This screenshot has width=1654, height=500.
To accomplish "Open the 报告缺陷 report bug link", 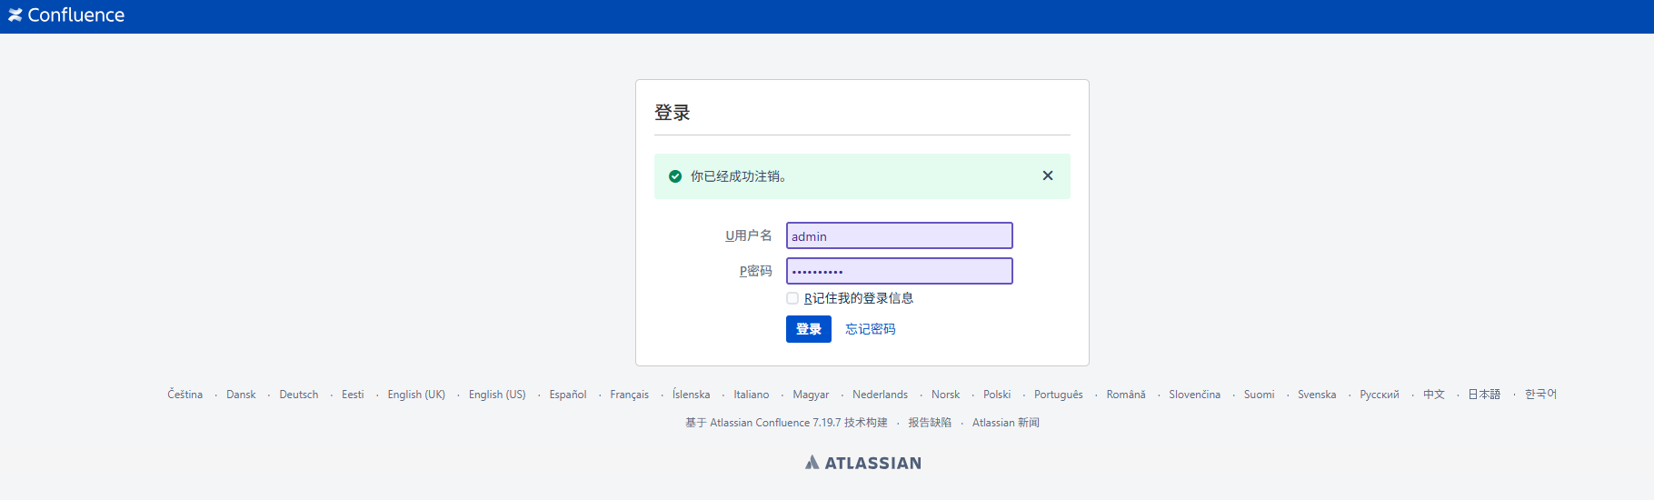I will click(930, 423).
